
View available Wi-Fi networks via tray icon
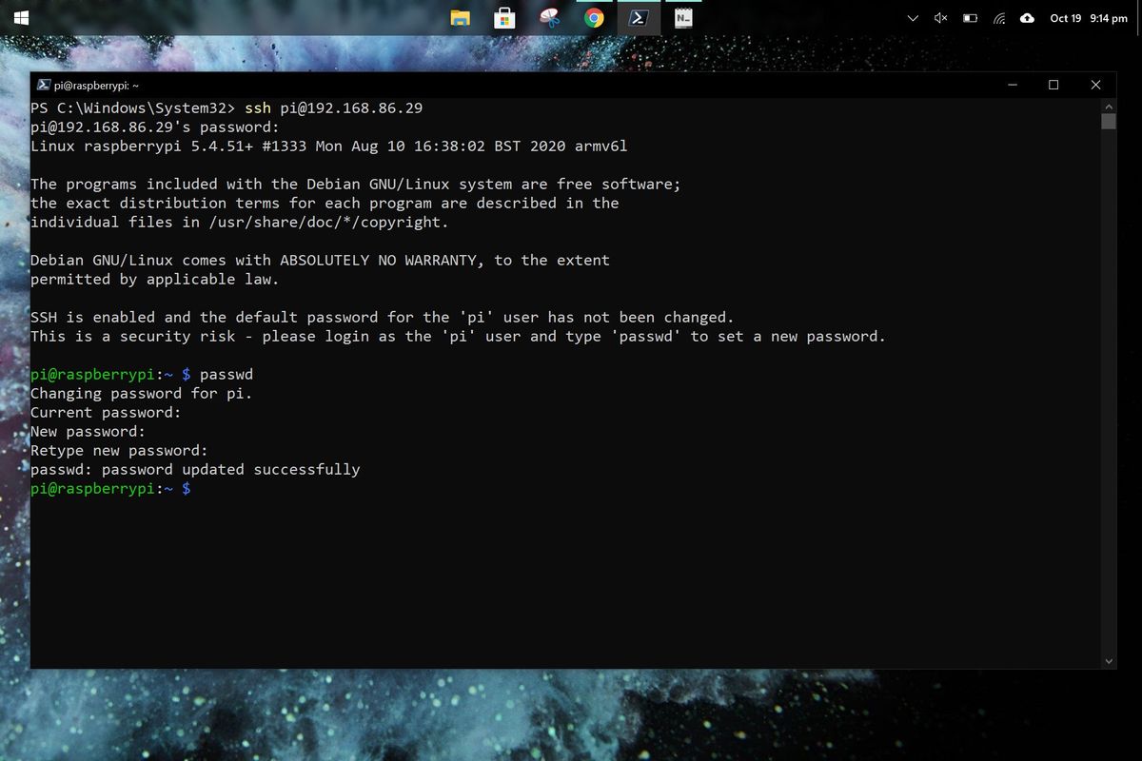(1000, 17)
